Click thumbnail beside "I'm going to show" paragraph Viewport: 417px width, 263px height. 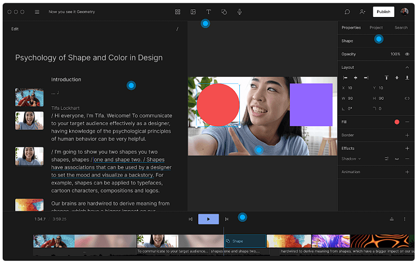pos(29,156)
